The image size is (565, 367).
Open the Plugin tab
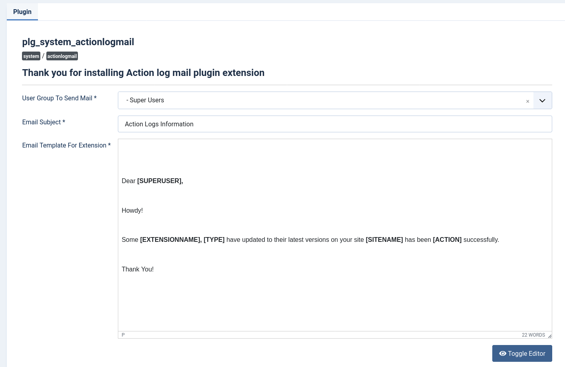pos(22,12)
